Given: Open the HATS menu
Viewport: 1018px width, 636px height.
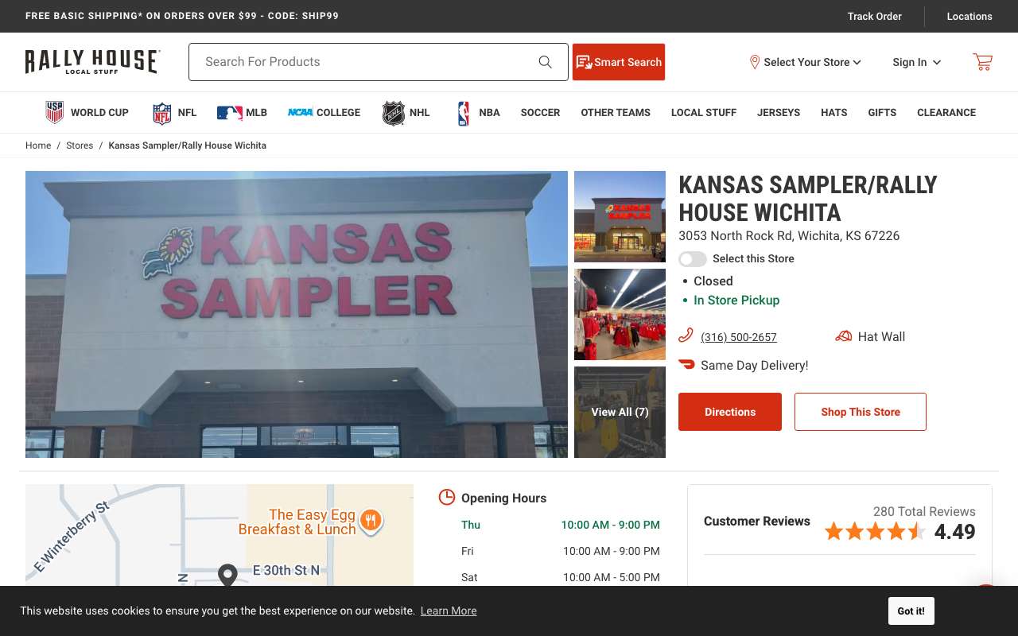Looking at the screenshot, I should (x=833, y=113).
